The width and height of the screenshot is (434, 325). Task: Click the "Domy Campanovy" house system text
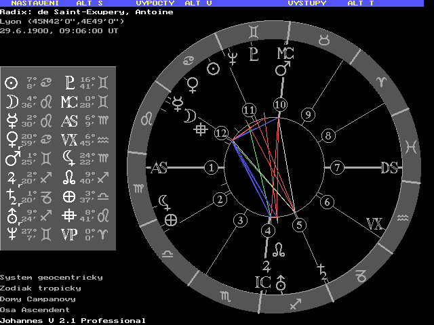pos(37,299)
